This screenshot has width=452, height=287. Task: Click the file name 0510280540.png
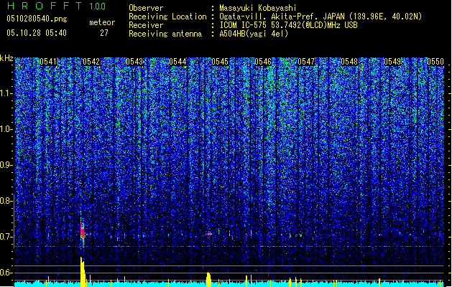point(37,19)
